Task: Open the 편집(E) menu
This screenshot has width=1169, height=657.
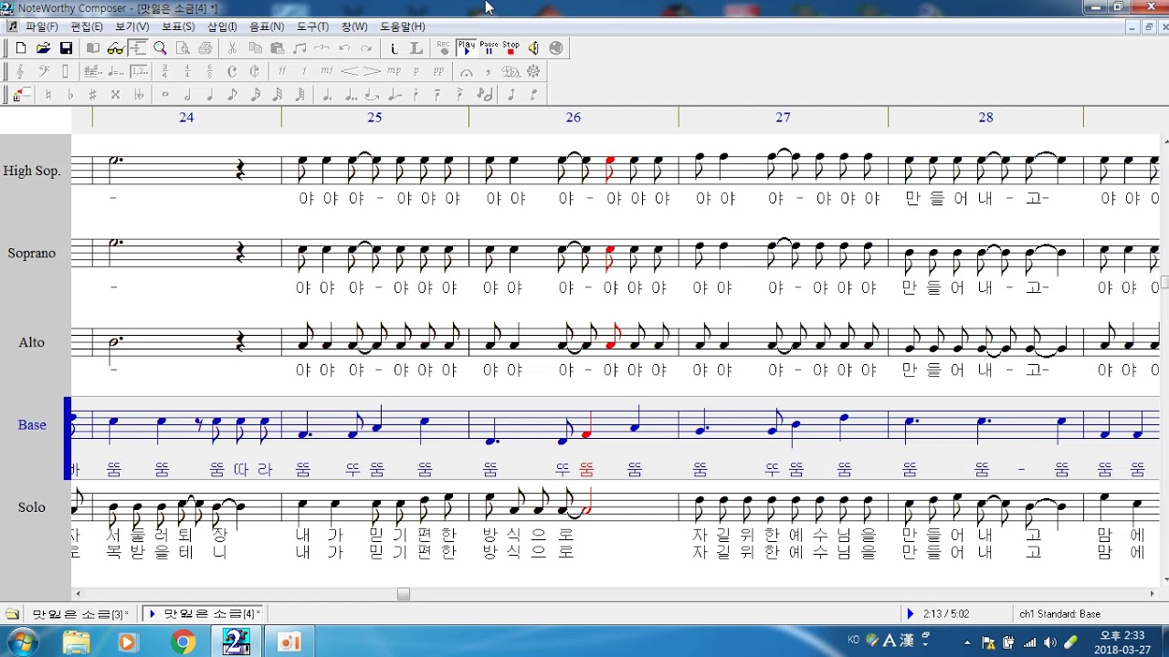Action: pos(87,26)
